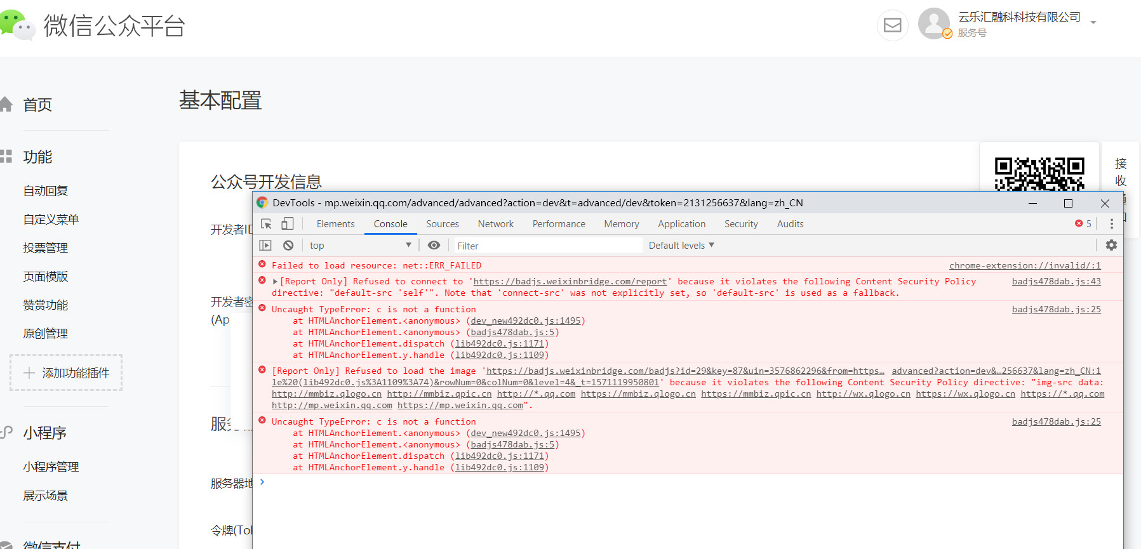Viewport: 1141px width, 549px height.
Task: Open the 'top' JavaScript context dropdown
Action: [360, 246]
